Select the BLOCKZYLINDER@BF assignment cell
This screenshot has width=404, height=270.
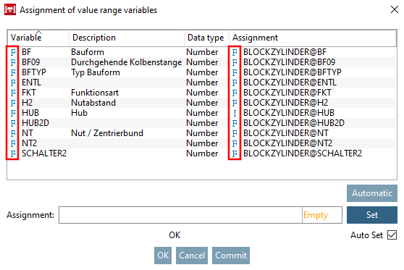point(285,52)
